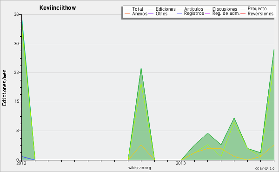Screen dimensions: 279x172
Task: Select the Ediciones legend entry
Action: pyautogui.click(x=166, y=9)
